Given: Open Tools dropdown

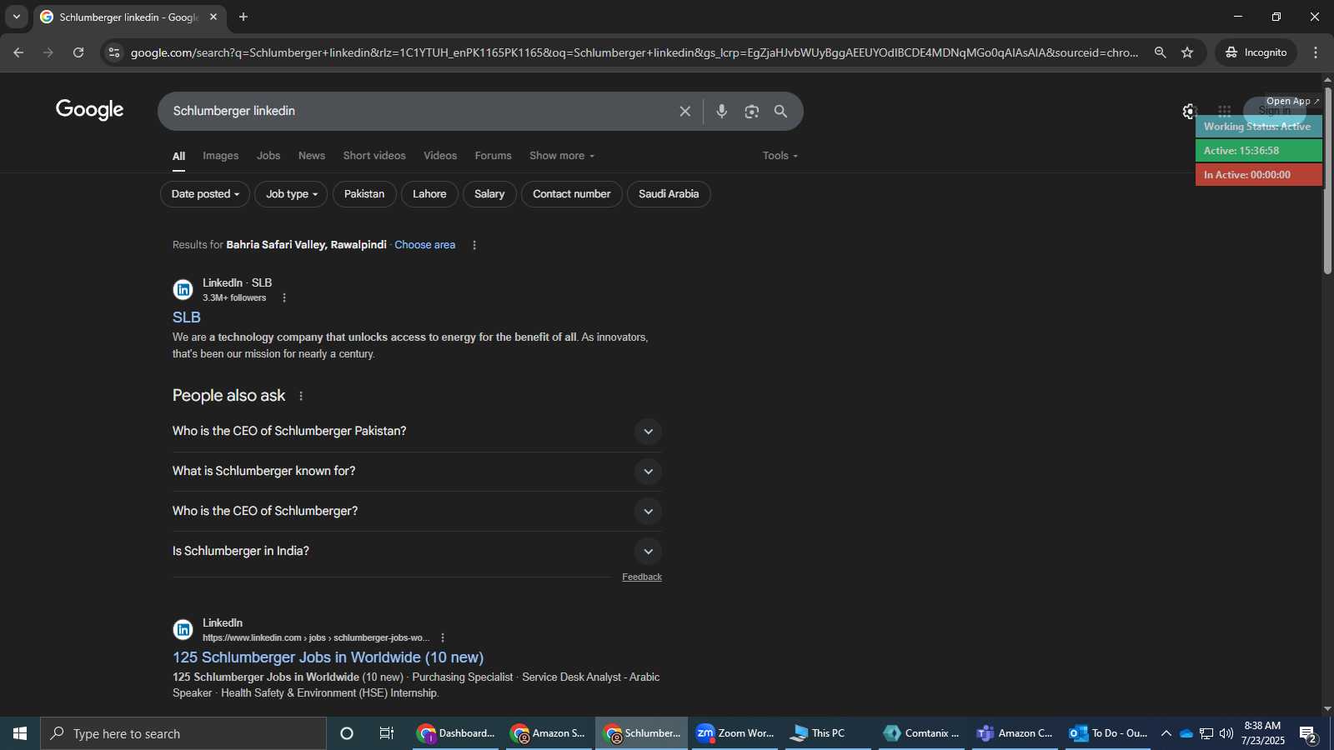Looking at the screenshot, I should point(780,156).
